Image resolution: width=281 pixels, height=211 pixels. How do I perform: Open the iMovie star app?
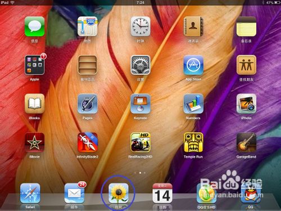[34, 142]
